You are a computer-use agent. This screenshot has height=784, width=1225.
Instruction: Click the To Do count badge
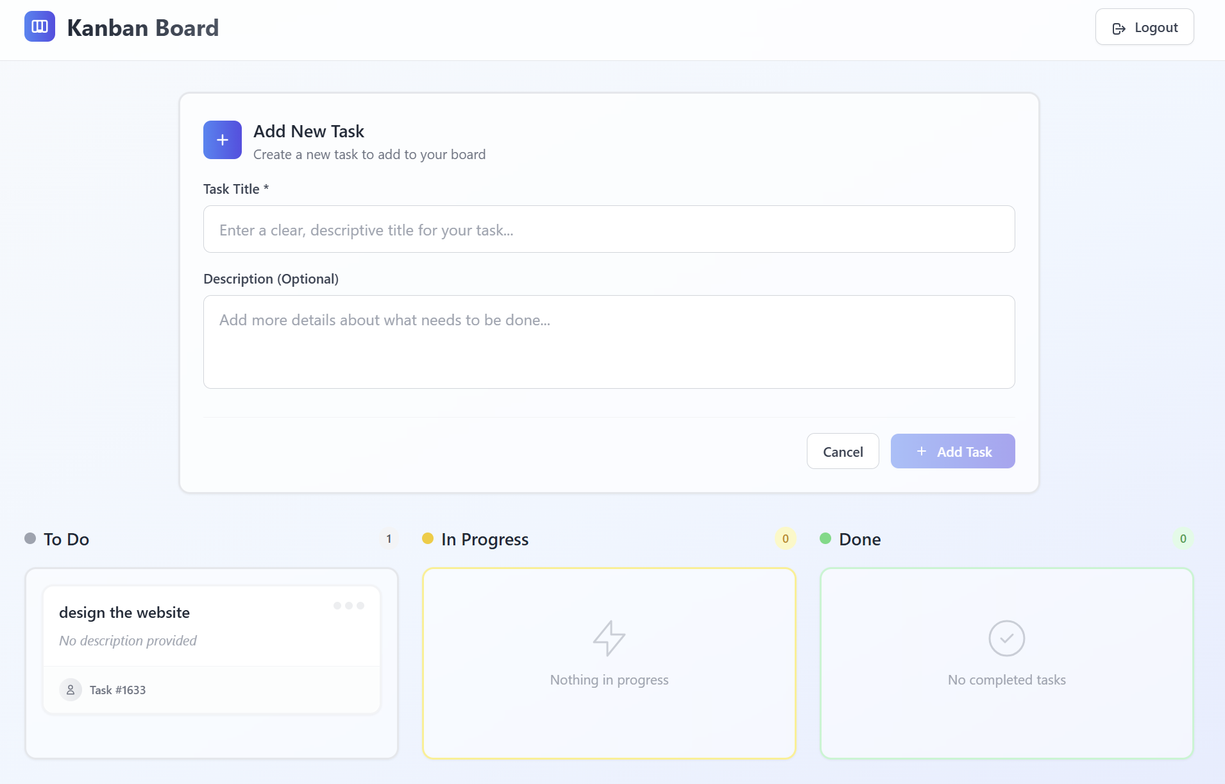point(389,539)
